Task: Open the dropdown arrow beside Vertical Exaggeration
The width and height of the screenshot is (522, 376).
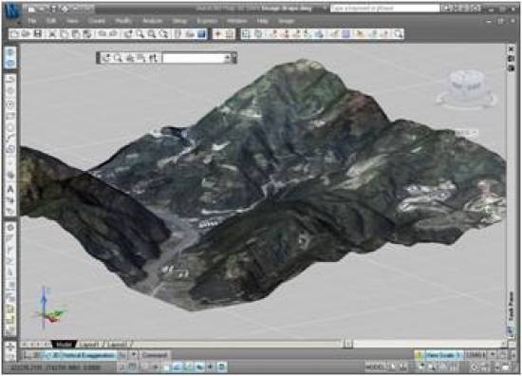Action: [x=134, y=355]
